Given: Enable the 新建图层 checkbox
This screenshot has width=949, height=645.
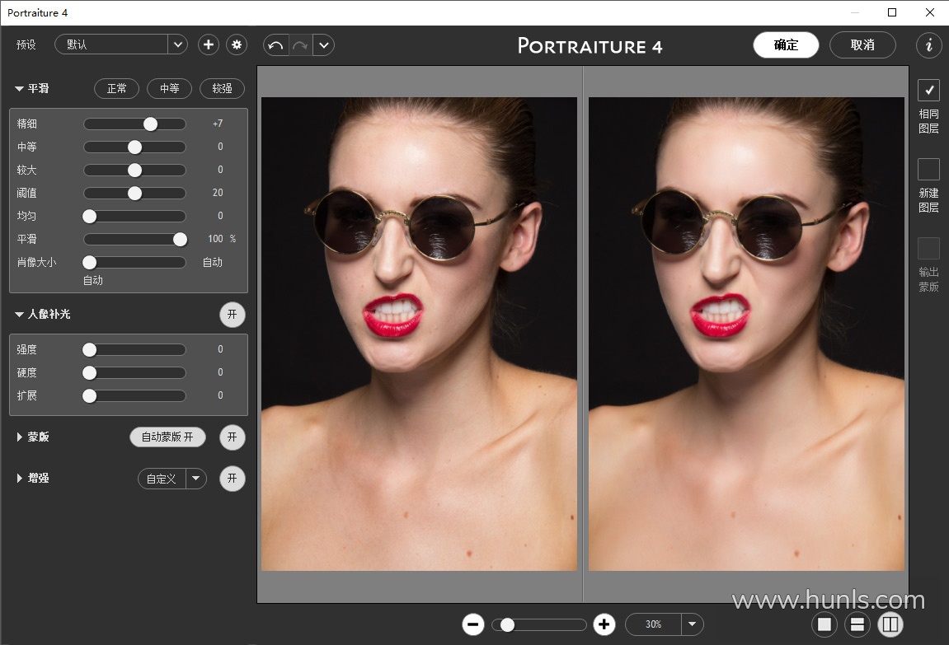Looking at the screenshot, I should [928, 169].
